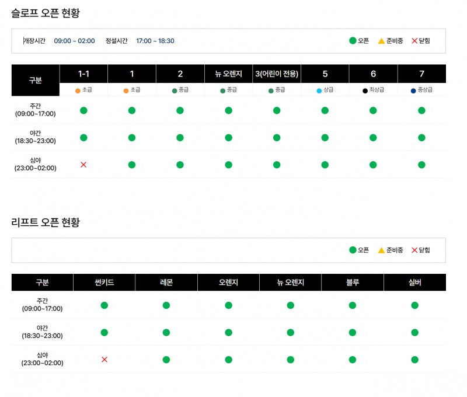The image size is (467, 397).
Task: Click the orange 초급 dot under slope 1-1
Action: point(78,90)
